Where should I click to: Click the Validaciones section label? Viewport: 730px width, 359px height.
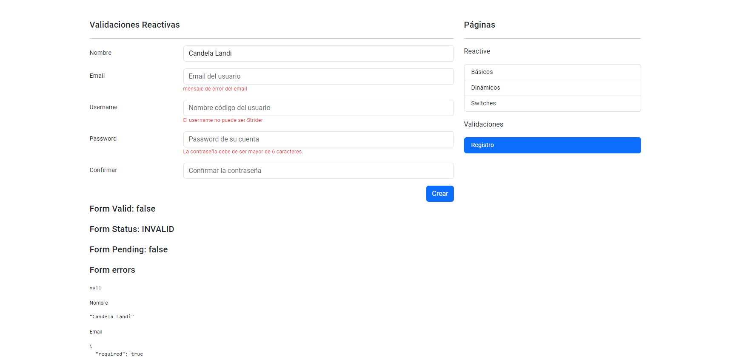coord(483,124)
